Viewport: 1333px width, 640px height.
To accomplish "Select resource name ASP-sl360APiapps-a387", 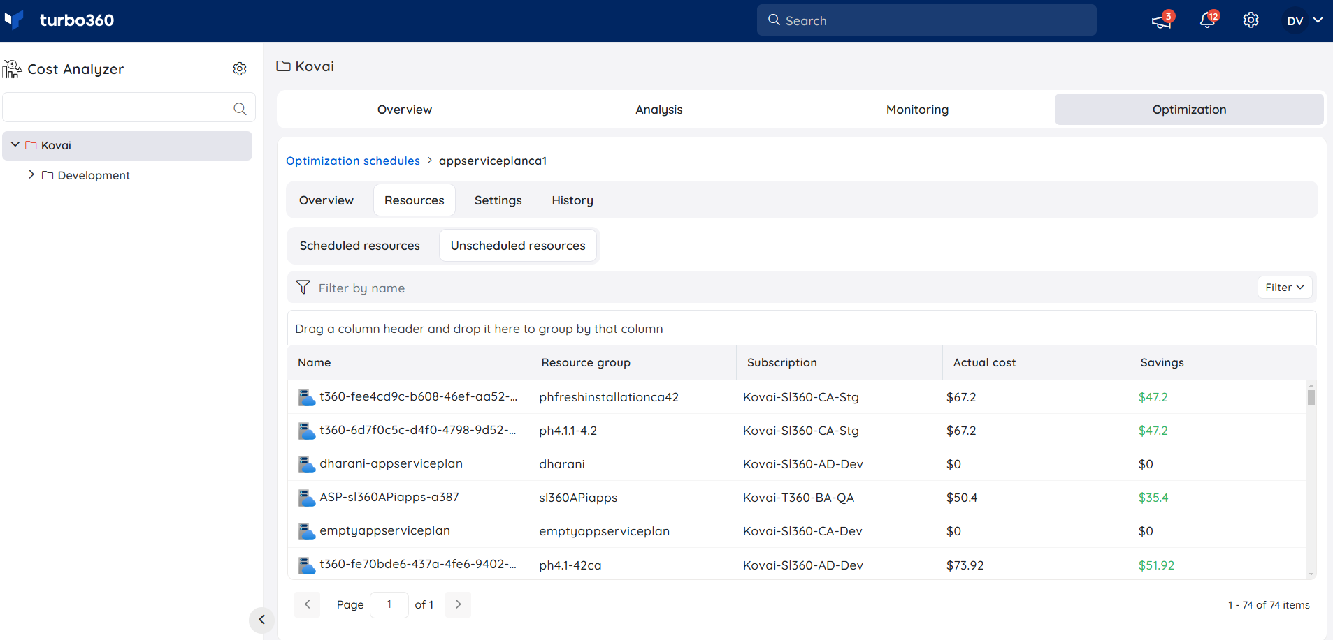I will tap(389, 497).
